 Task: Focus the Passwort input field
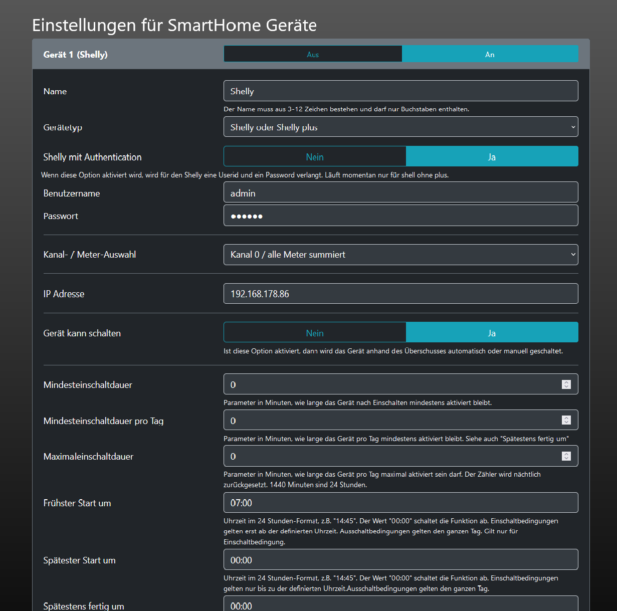pos(400,216)
